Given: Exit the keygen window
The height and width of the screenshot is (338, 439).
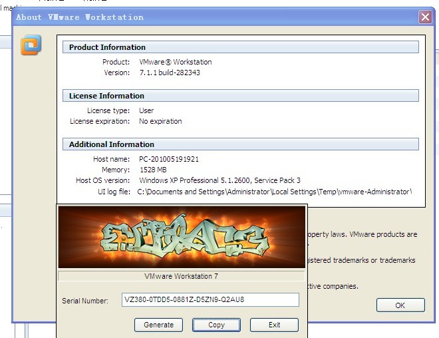Looking at the screenshot, I should [x=274, y=325].
